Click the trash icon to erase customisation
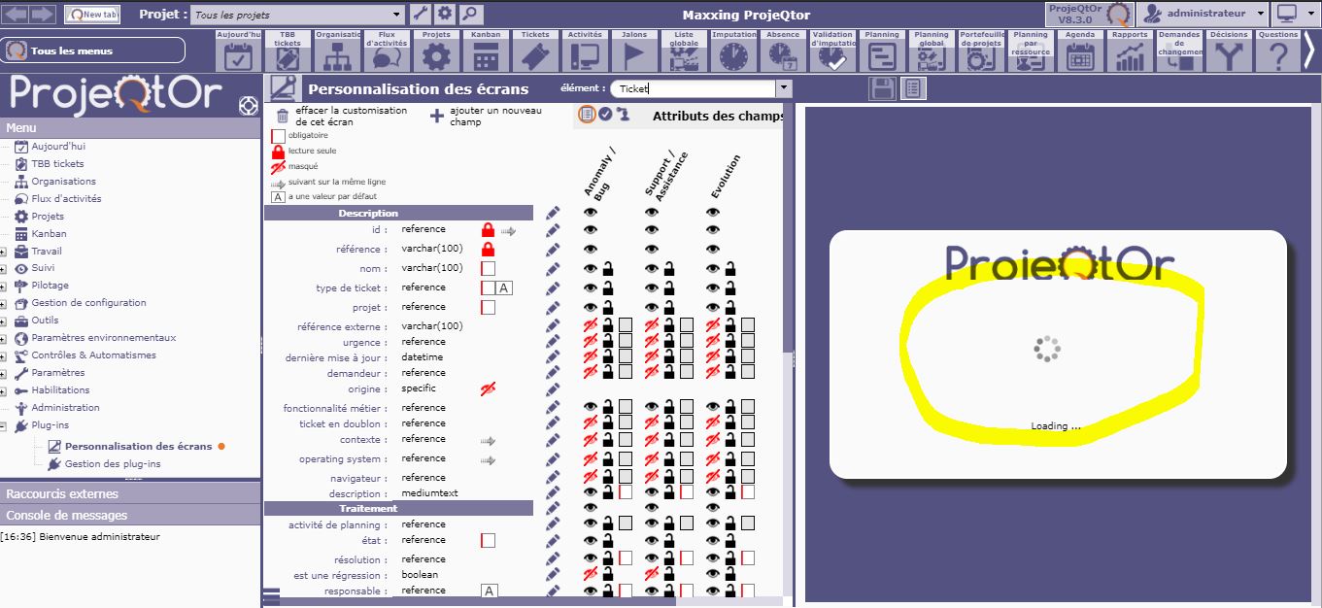Image resolution: width=1322 pixels, height=608 pixels. click(283, 117)
